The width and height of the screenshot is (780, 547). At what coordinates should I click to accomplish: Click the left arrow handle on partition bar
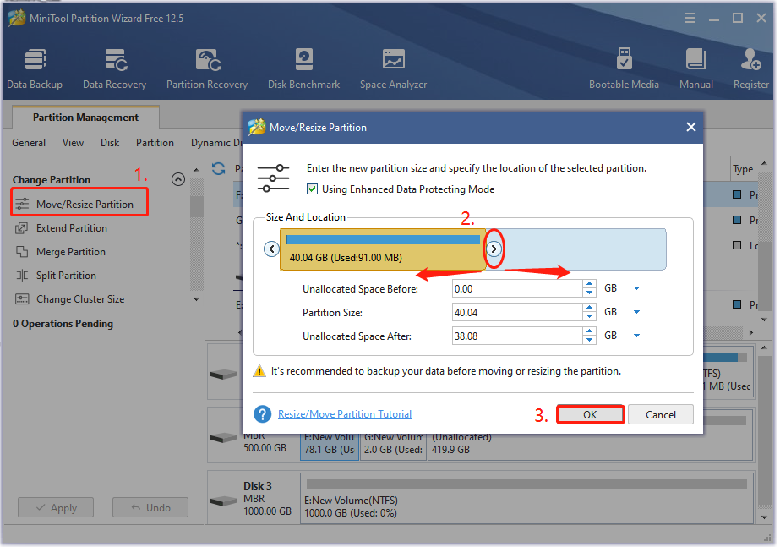271,249
